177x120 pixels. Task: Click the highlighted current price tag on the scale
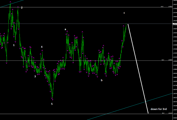pos(175,24)
